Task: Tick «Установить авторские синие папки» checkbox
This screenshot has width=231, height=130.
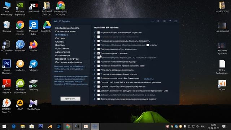Action: pos(99,70)
